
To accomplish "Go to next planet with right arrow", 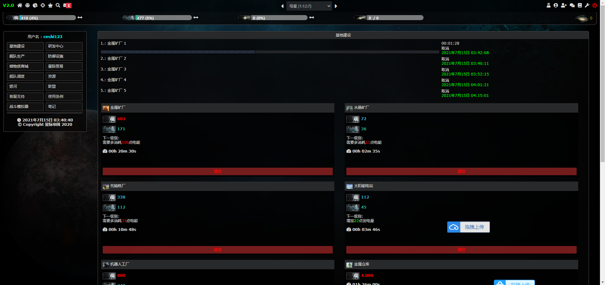I will coord(336,6).
